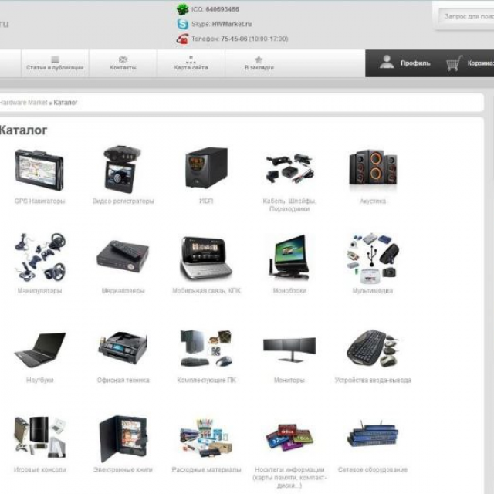Viewport: 494px width, 494px height.
Task: Open the Карта сайта menu item
Action: [191, 63]
